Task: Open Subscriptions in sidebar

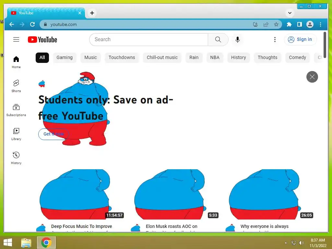Action: coord(16,110)
